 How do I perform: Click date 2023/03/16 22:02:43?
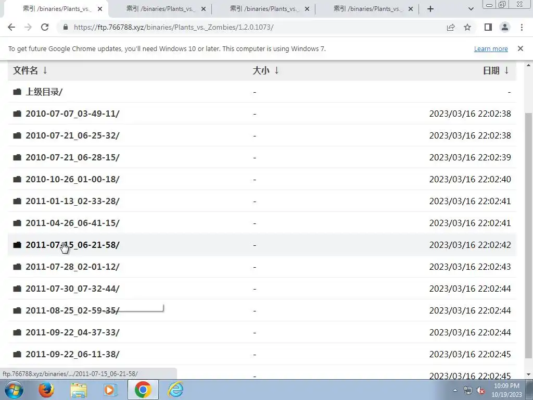[x=470, y=267]
